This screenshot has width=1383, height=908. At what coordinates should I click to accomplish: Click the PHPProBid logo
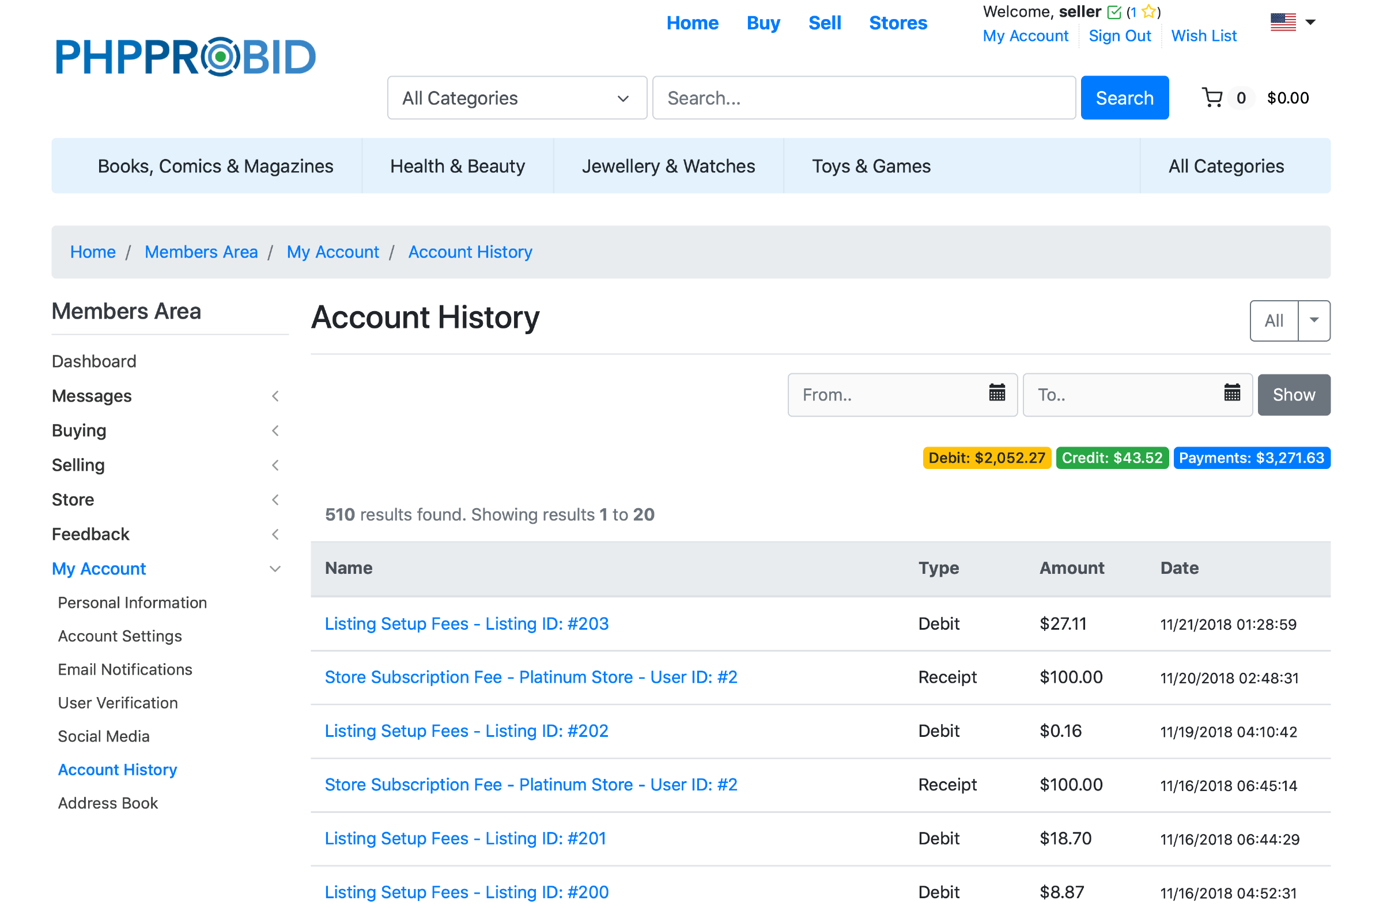tap(186, 57)
